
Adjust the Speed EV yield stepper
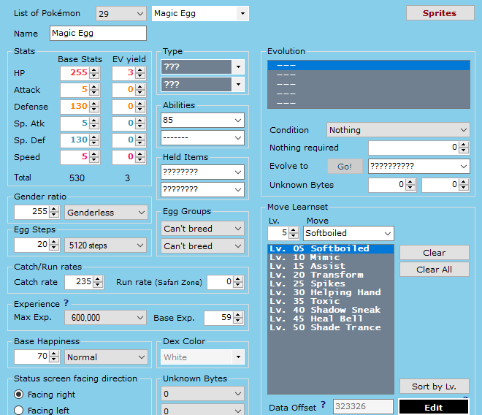tap(140, 157)
